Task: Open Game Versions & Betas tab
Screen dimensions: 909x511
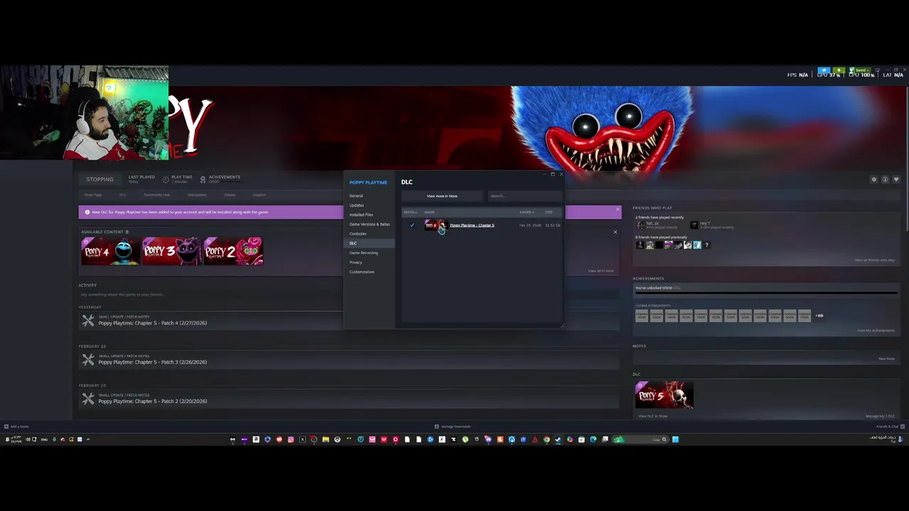Action: click(369, 224)
